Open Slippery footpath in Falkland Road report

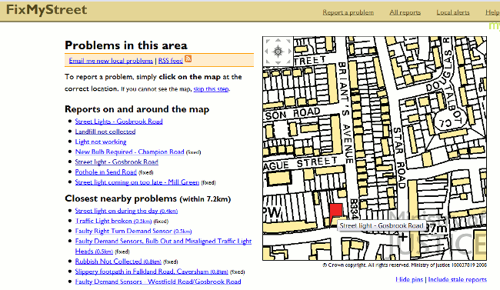pos(152,272)
